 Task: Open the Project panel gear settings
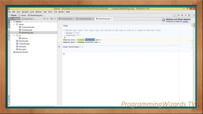point(52,19)
